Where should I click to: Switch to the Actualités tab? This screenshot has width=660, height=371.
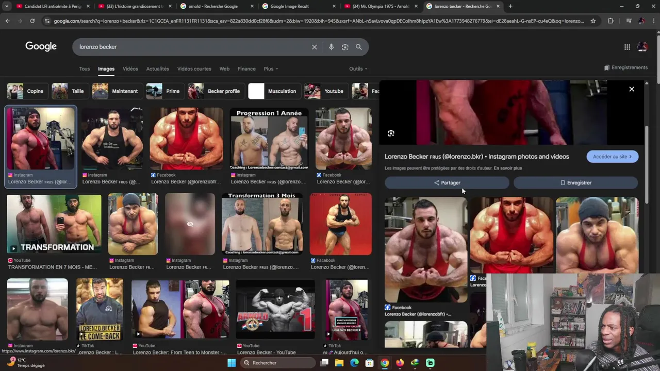pyautogui.click(x=158, y=69)
